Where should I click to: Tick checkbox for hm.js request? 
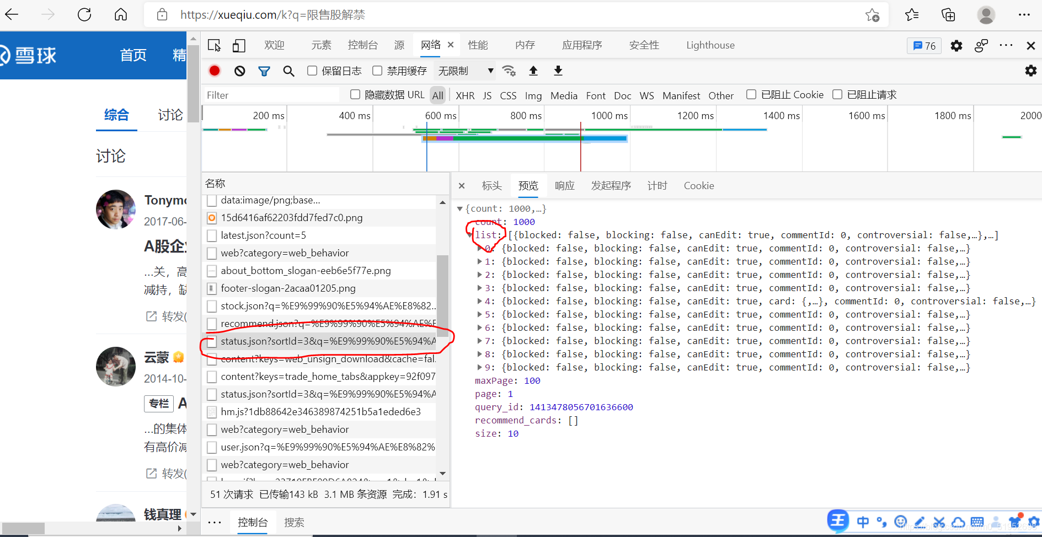(212, 412)
